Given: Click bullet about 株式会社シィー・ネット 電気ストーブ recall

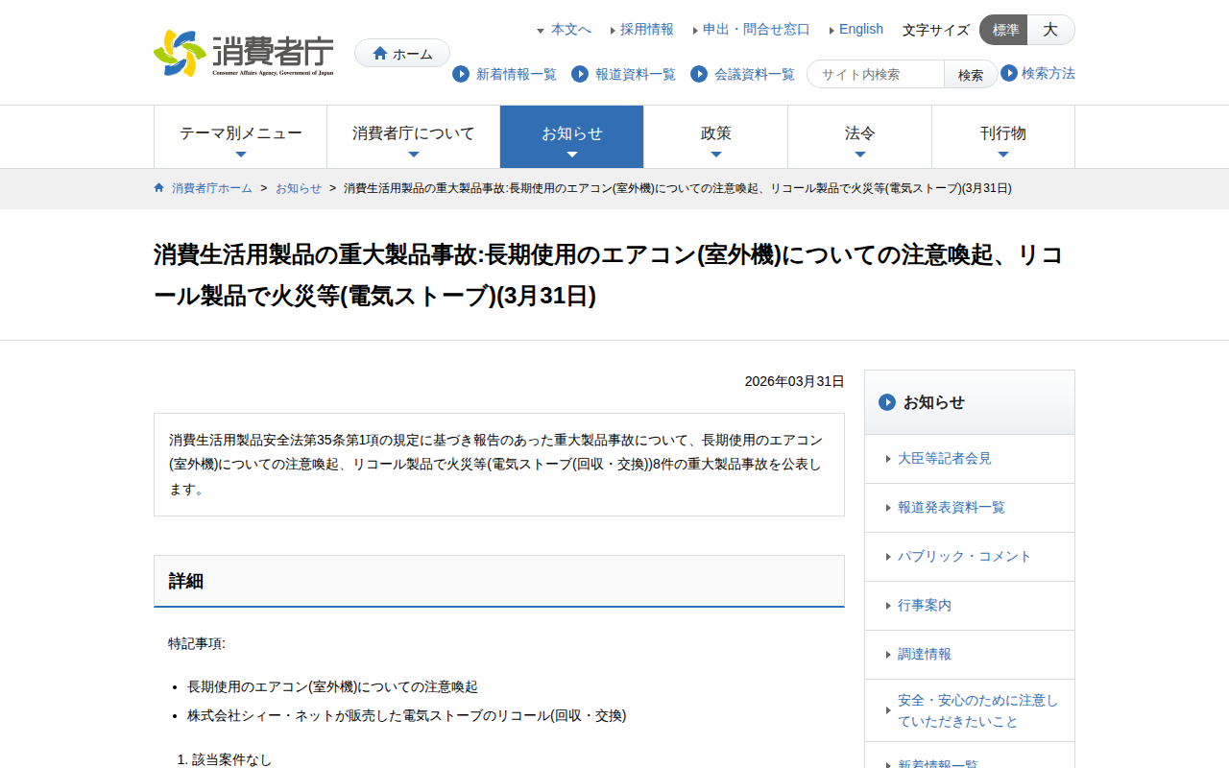Looking at the screenshot, I should coord(406,715).
